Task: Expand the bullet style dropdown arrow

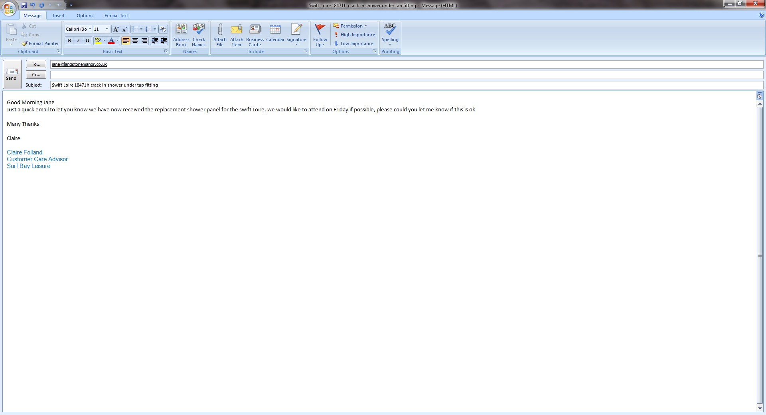Action: click(141, 29)
